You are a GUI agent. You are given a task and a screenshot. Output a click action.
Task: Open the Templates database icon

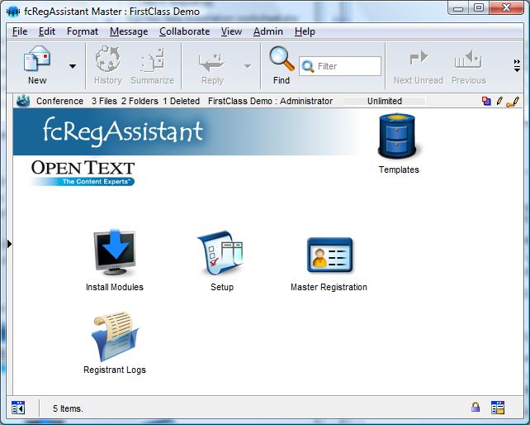pyautogui.click(x=399, y=137)
